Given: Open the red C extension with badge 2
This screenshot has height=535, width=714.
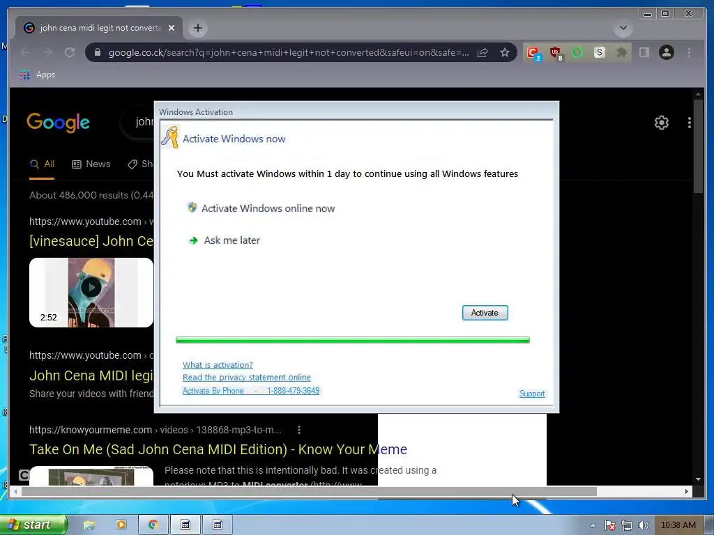Looking at the screenshot, I should (x=533, y=53).
